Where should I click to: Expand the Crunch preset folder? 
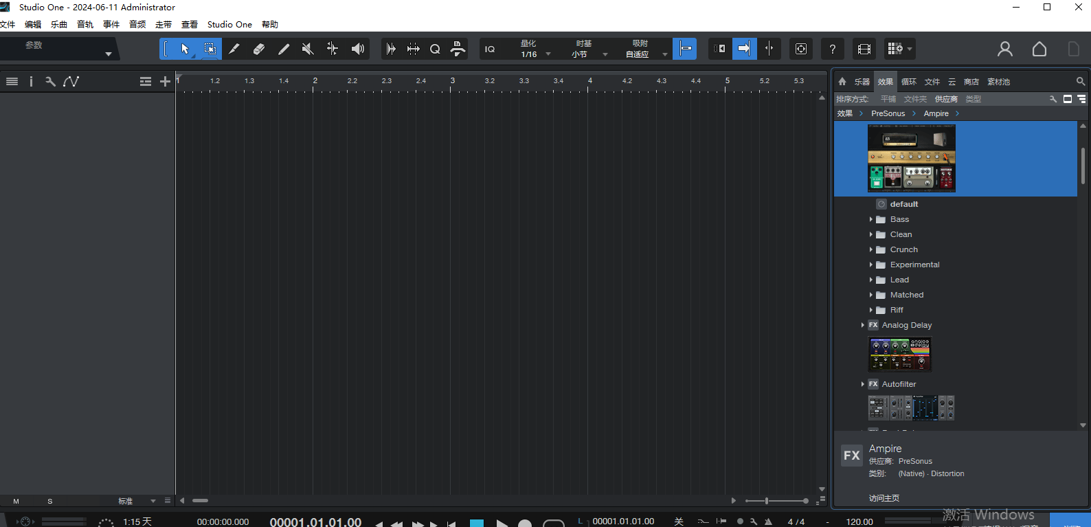[871, 249]
